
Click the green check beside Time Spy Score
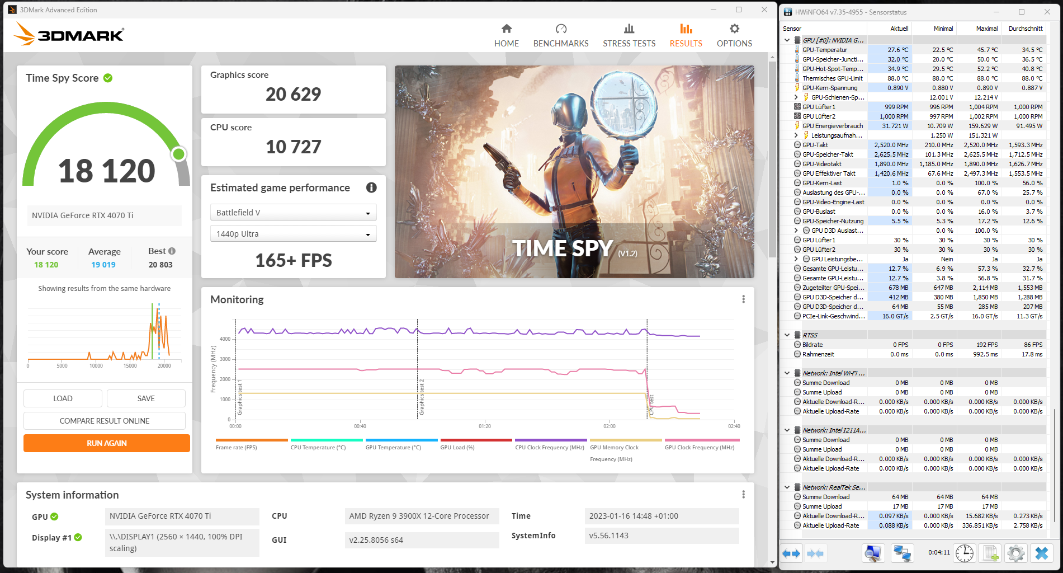tap(108, 78)
